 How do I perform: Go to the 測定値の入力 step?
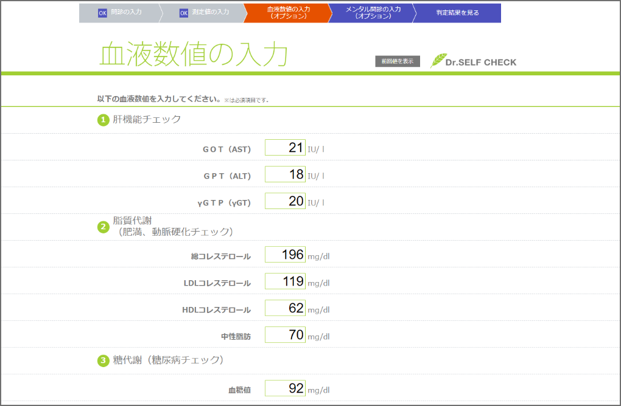click(204, 13)
